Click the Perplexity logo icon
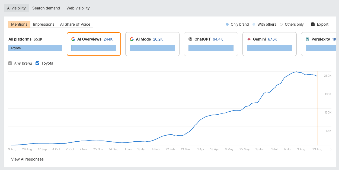This screenshot has height=170, width=339. click(308, 39)
